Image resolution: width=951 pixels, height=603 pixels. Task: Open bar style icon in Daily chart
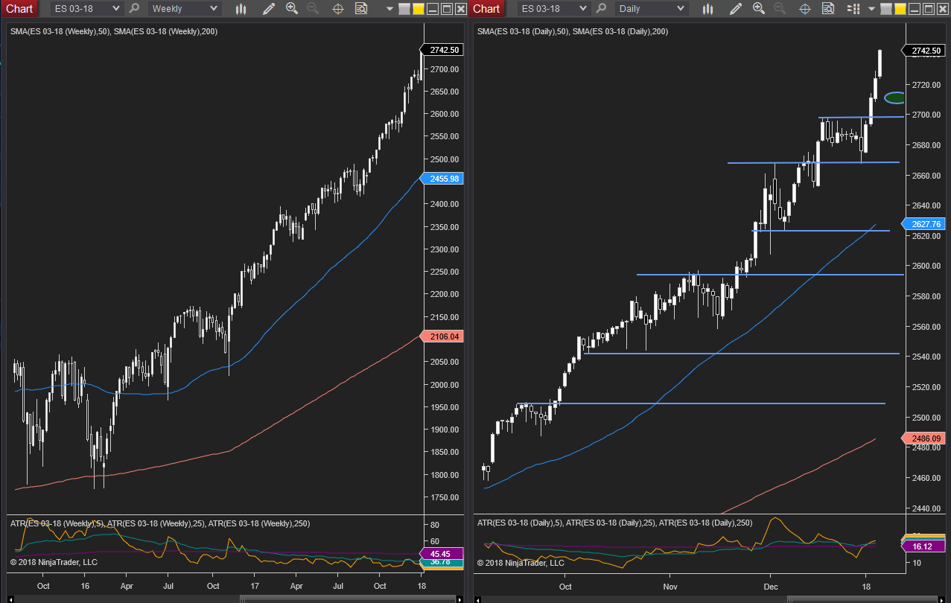[708, 9]
